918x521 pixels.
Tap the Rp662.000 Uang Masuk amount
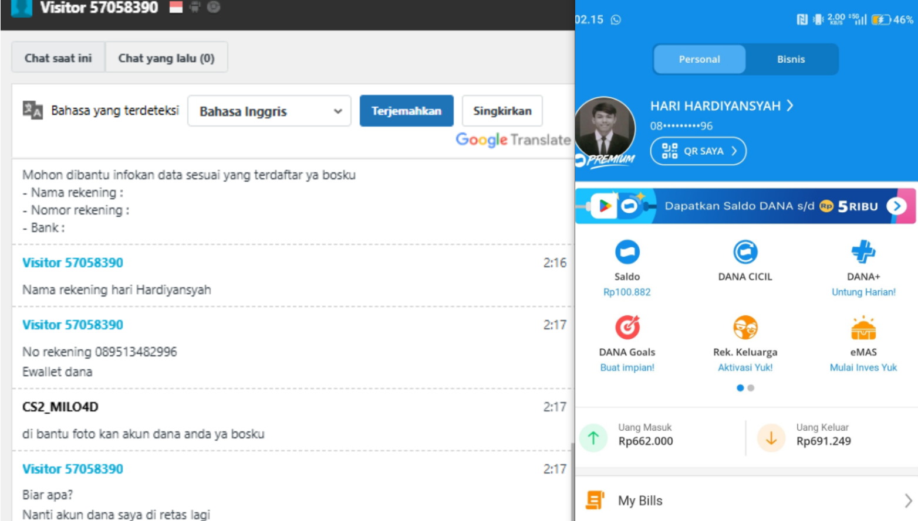click(646, 441)
